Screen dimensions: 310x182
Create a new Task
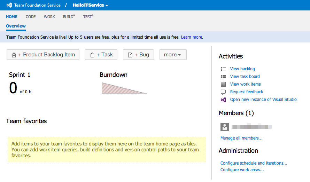point(101,55)
